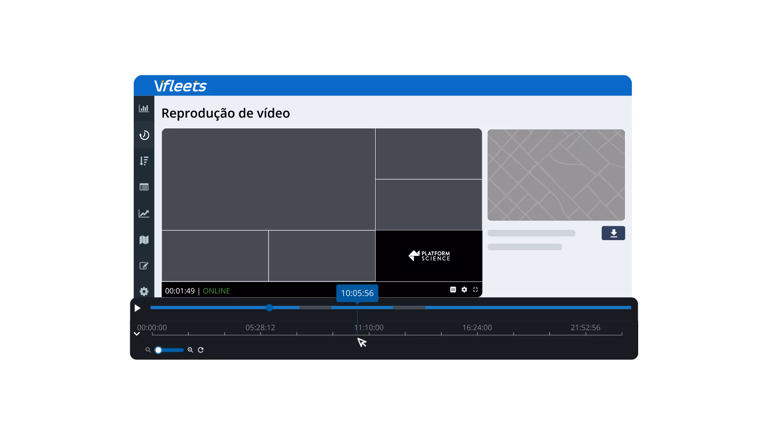This screenshot has height=432, width=767.
Task: Click the edit/notes icon in the sidebar
Action: pyautogui.click(x=144, y=265)
